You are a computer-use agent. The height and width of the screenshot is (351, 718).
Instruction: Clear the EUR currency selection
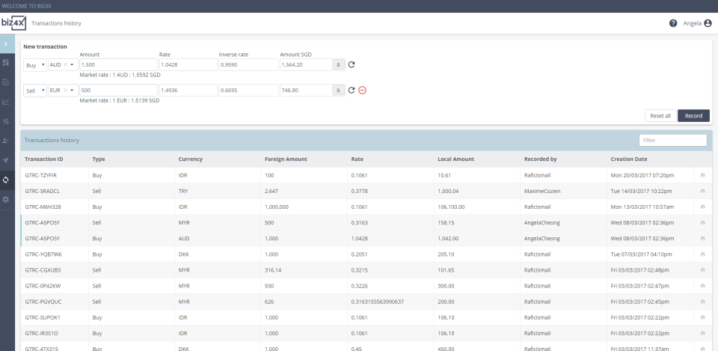pos(66,91)
